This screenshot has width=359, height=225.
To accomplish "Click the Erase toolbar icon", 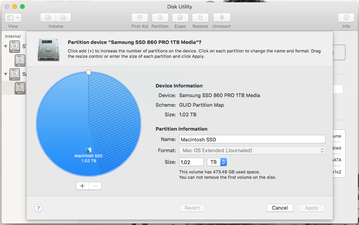I will (x=180, y=18).
